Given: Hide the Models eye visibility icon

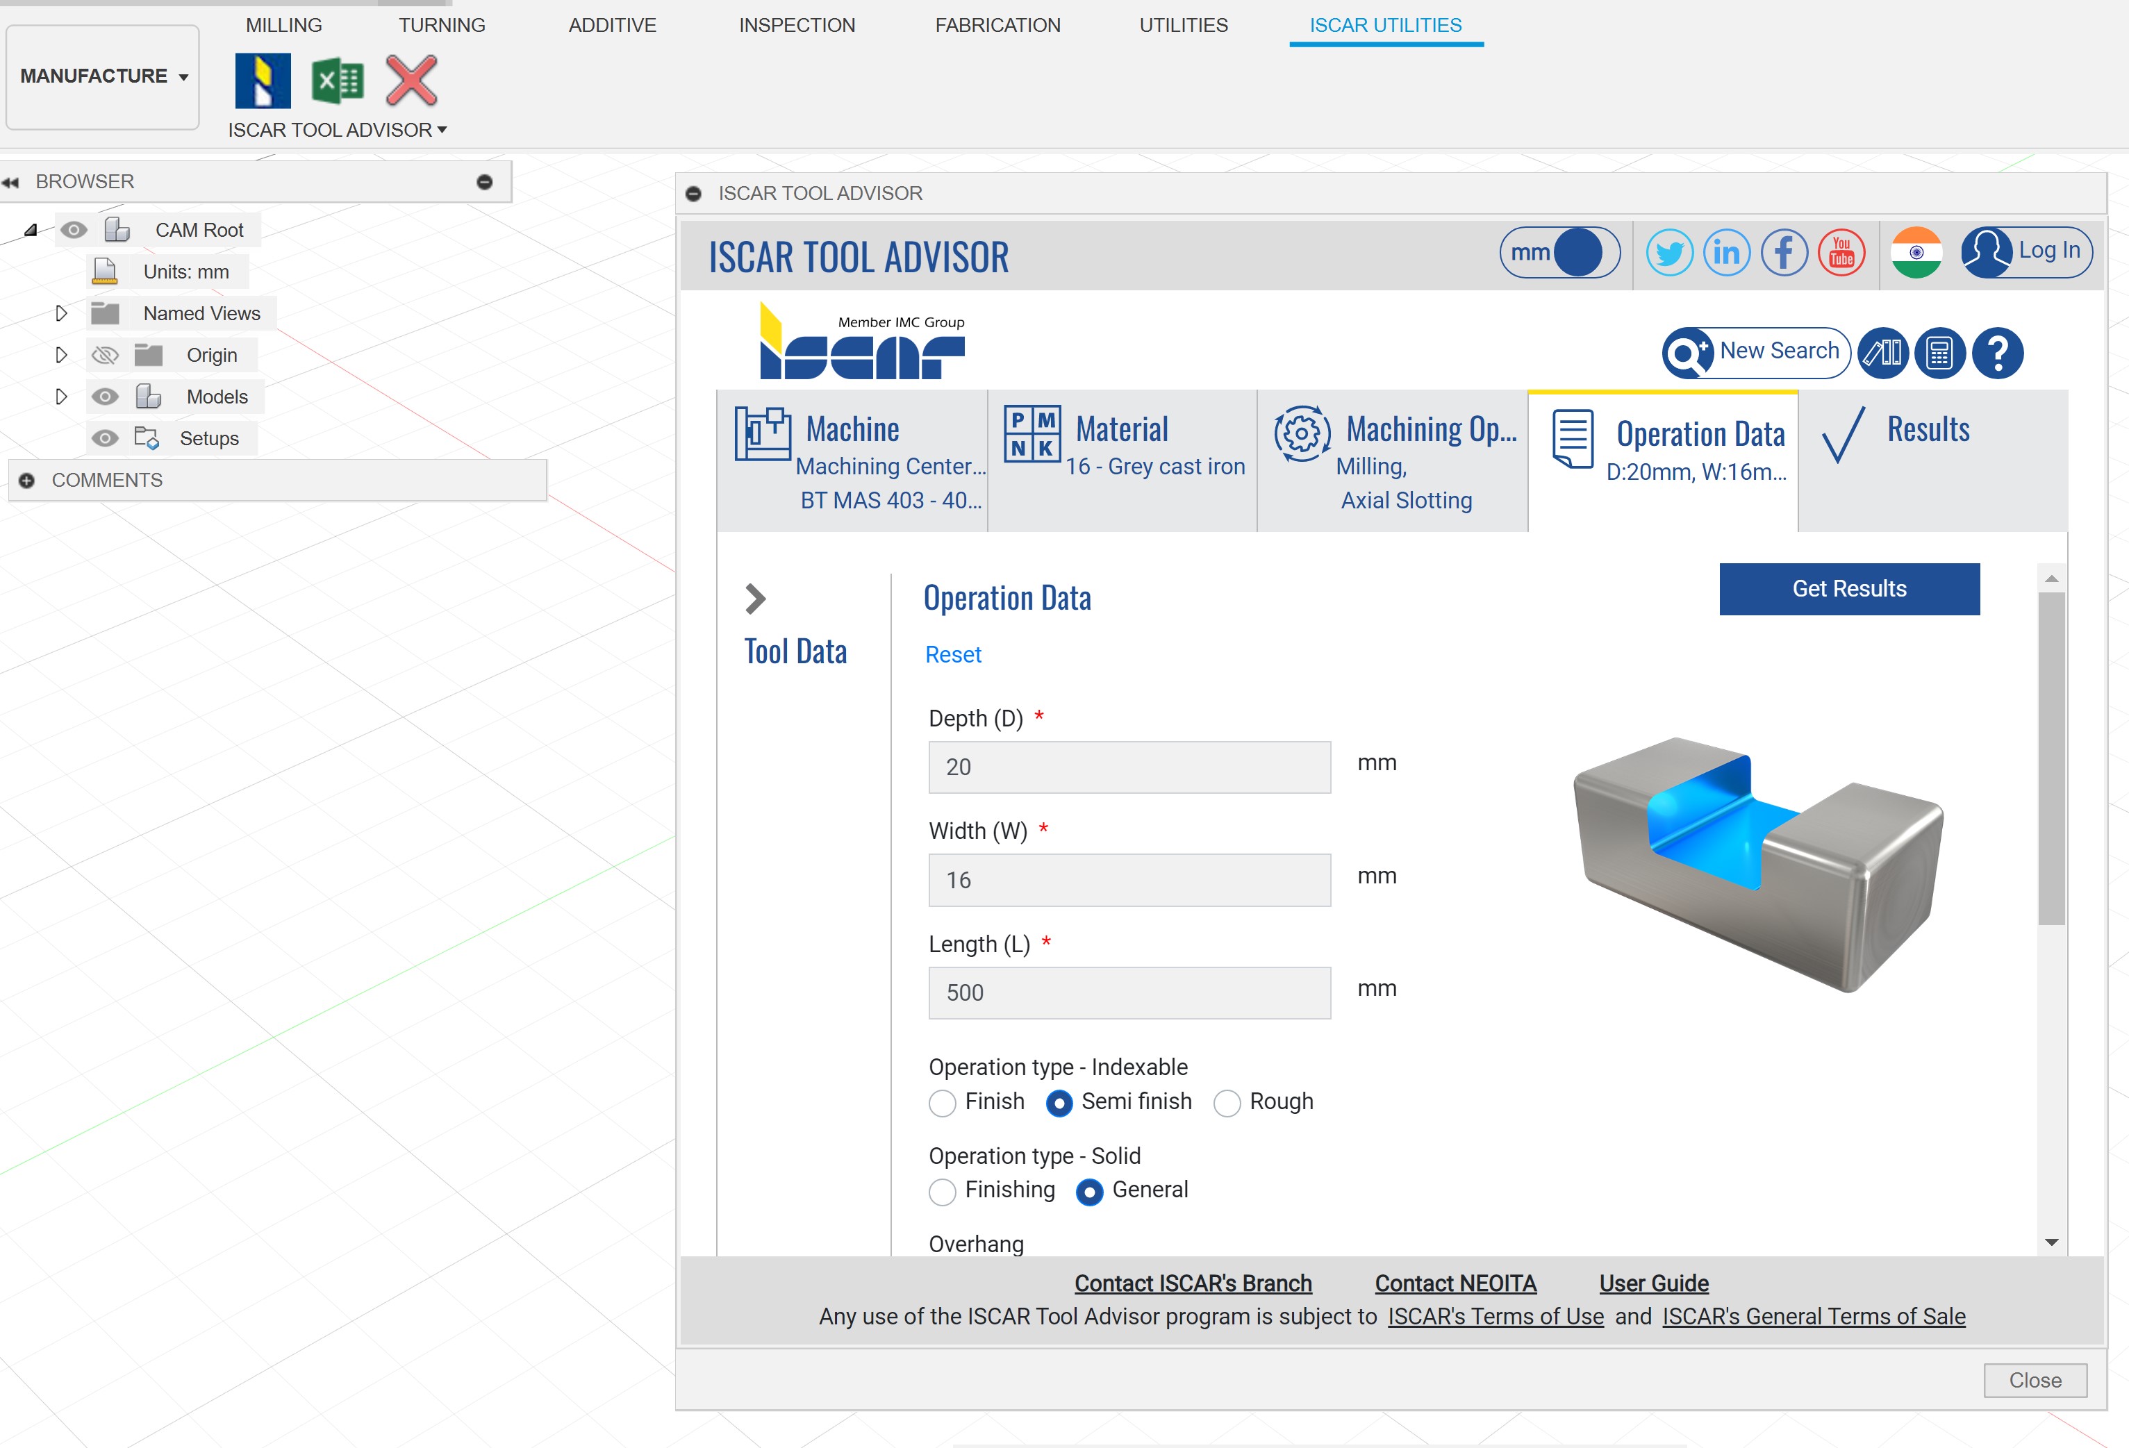Looking at the screenshot, I should 106,397.
